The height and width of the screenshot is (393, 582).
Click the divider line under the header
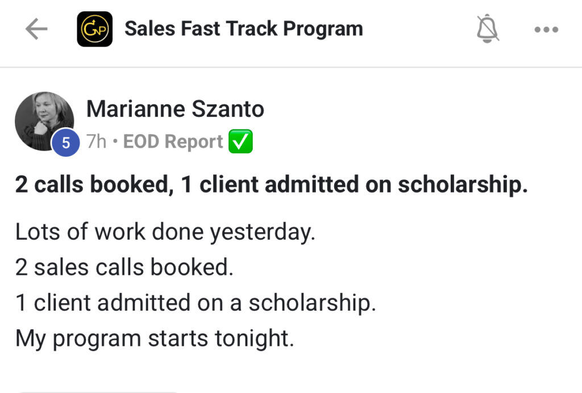tap(291, 68)
